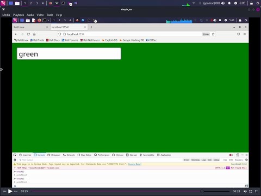Select the terminal task in top panel
The width and height of the screenshot is (261, 196).
tap(63, 3)
